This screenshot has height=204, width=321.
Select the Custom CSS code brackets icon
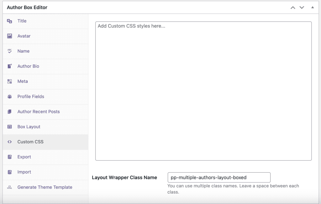(10, 142)
